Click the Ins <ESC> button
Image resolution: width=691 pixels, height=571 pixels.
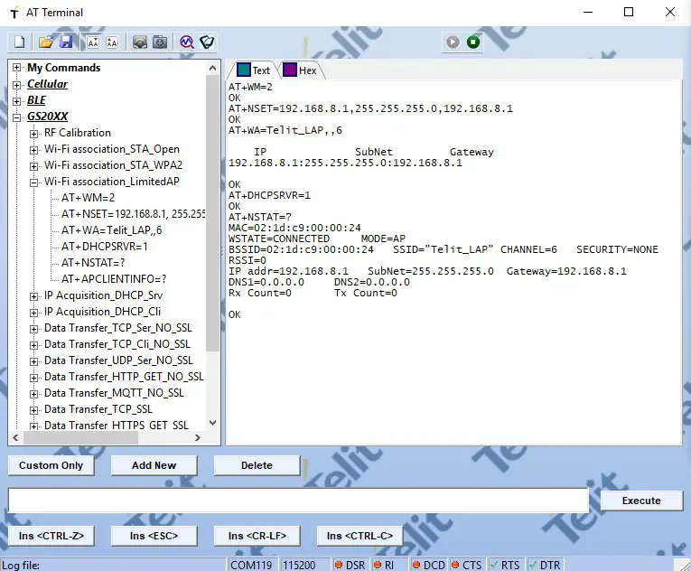[154, 536]
